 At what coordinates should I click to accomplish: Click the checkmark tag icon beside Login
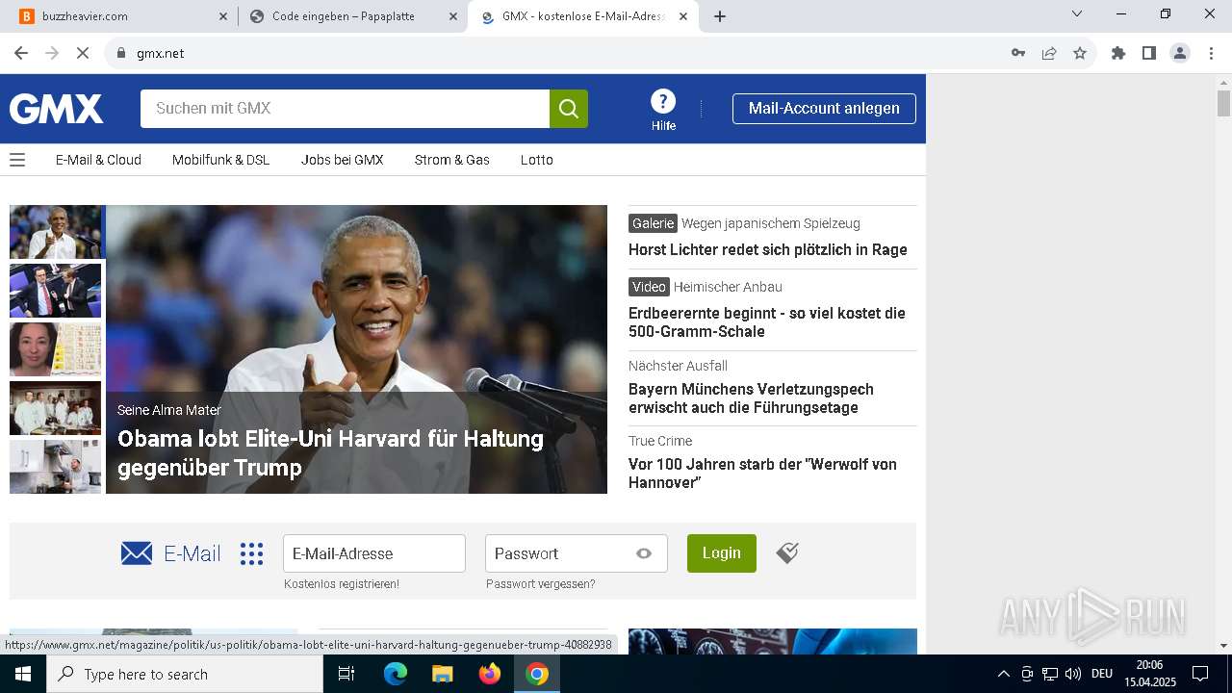point(787,552)
